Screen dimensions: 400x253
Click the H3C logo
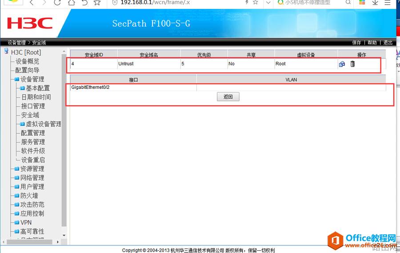(30, 23)
